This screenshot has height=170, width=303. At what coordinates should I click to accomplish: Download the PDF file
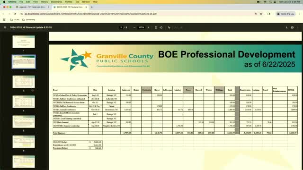(x=286, y=27)
